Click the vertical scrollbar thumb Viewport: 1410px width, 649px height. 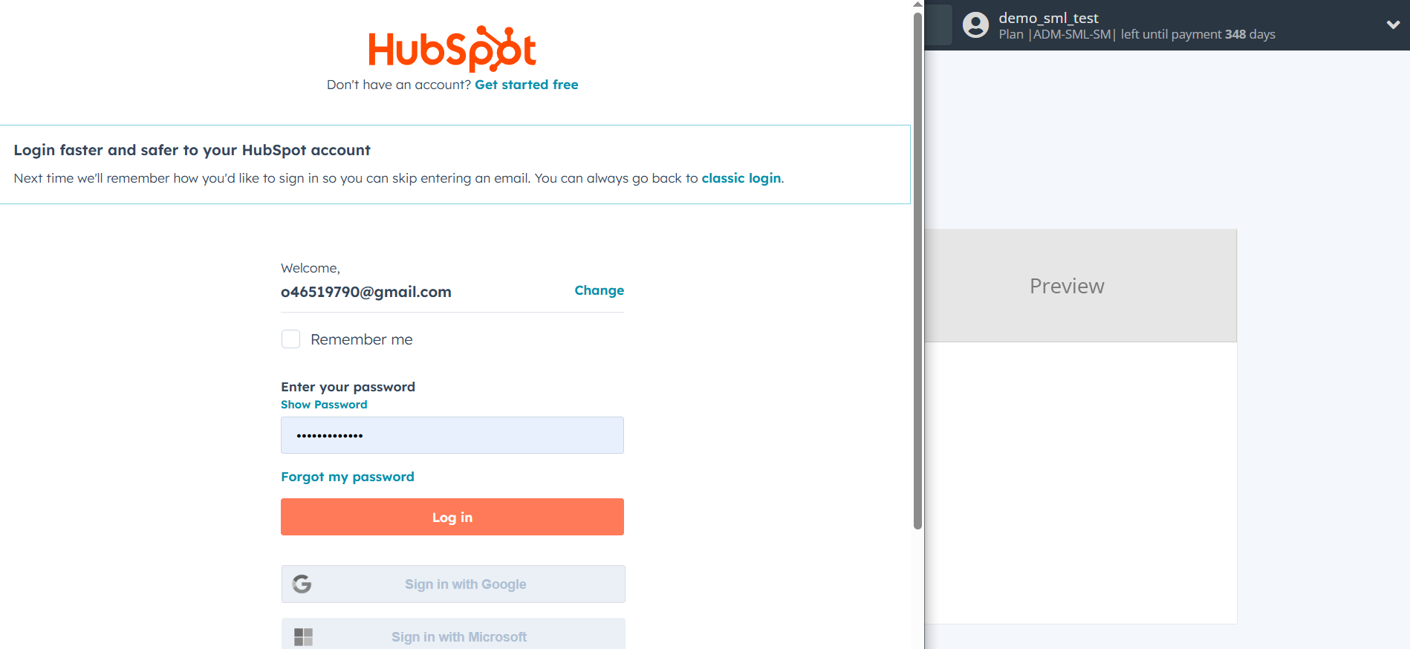[917, 270]
